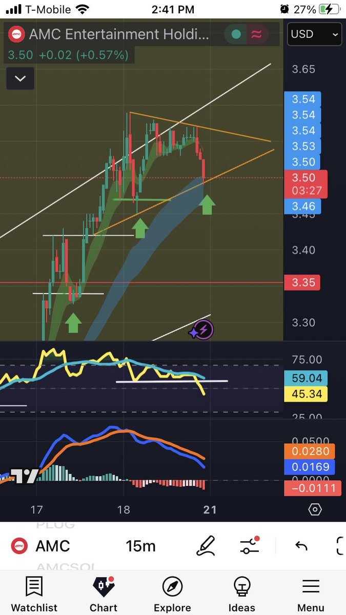Select the 59.04 RSI value label
The height and width of the screenshot is (615, 346).
pos(306,379)
